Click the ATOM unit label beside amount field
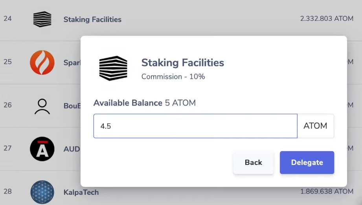362x205 pixels. coord(315,126)
